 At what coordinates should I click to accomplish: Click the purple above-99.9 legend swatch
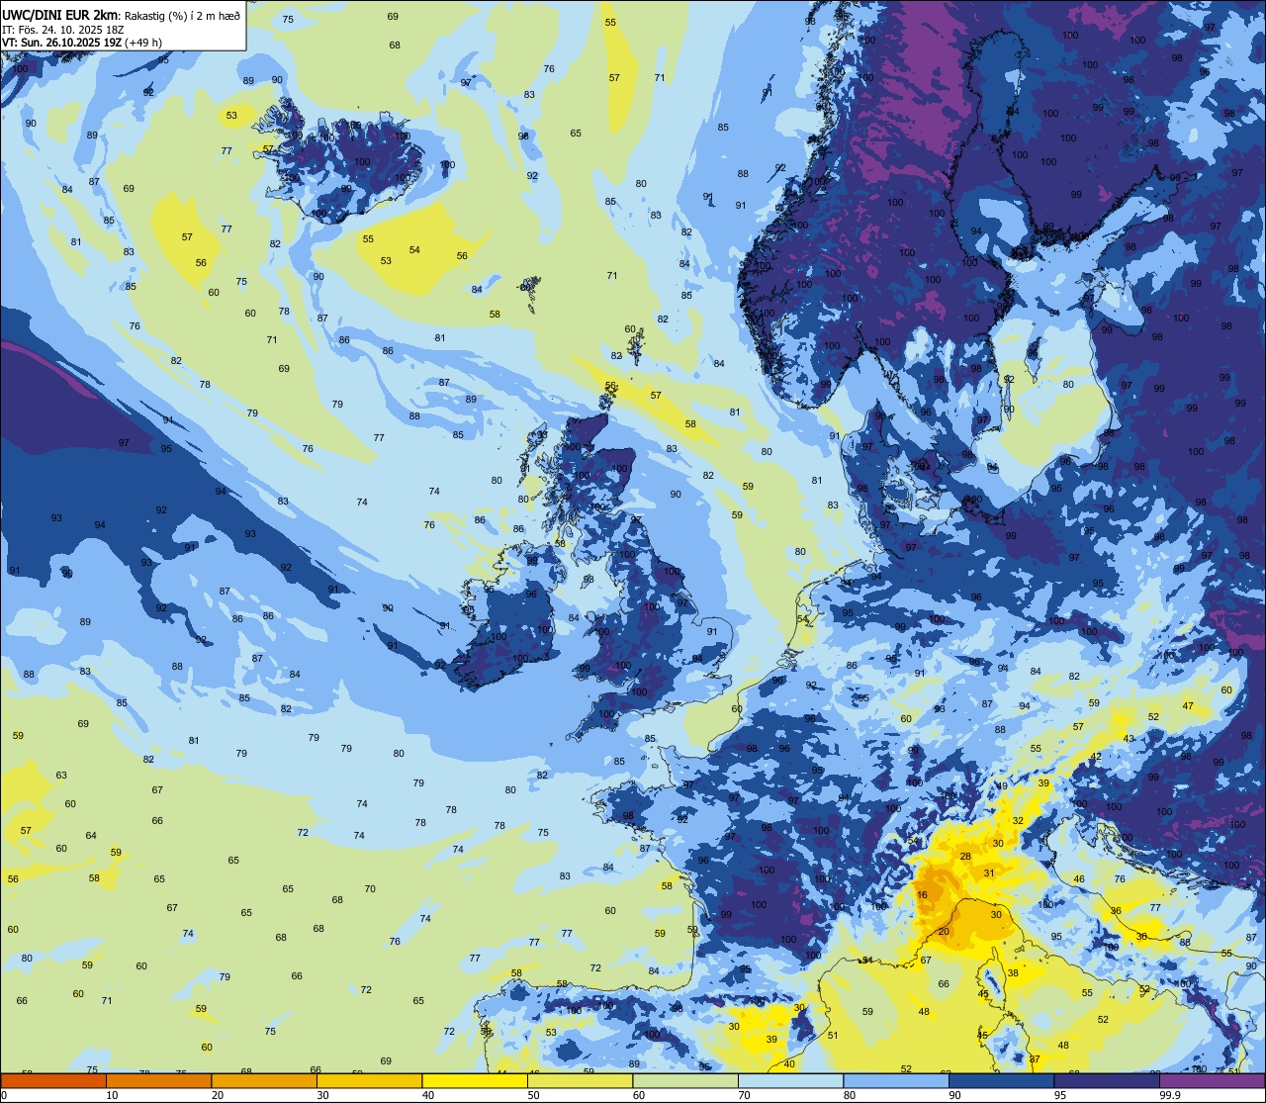point(1213,1081)
